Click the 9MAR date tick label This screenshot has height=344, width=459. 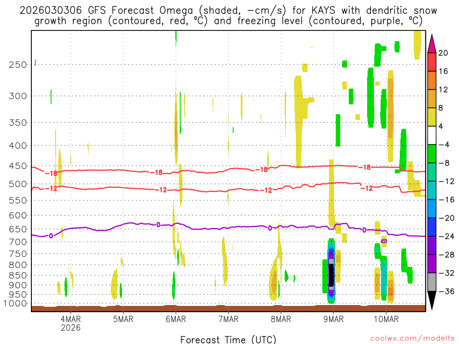coord(333,319)
